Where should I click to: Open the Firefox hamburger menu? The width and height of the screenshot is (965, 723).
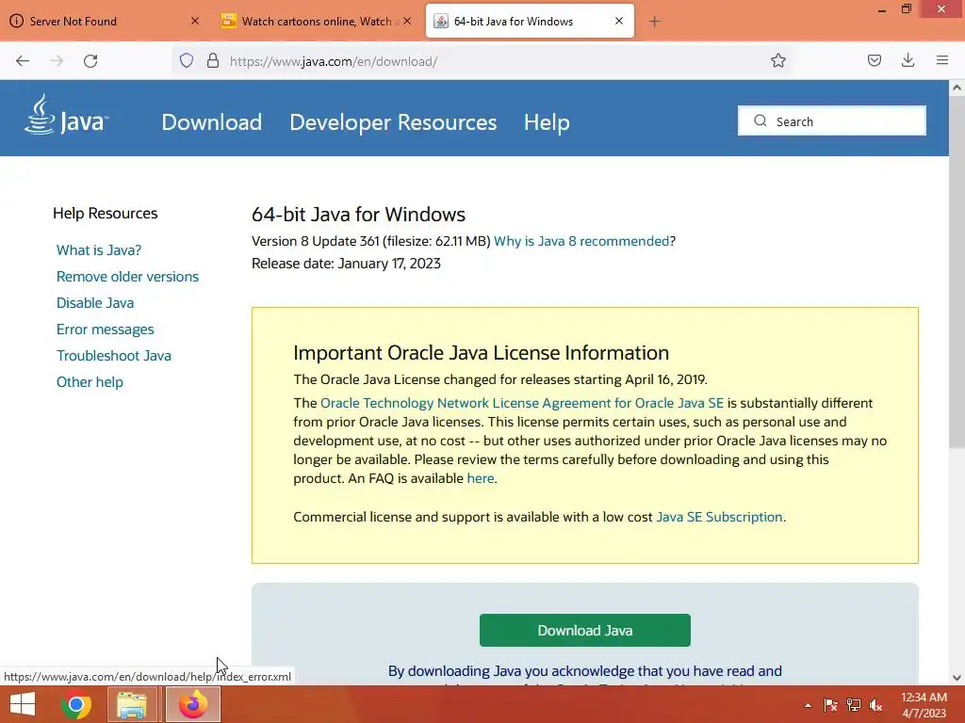(x=942, y=60)
